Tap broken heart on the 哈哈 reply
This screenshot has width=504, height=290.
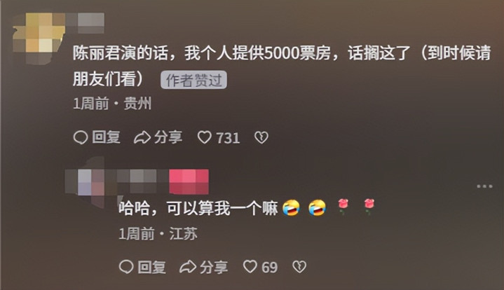[x=299, y=267]
